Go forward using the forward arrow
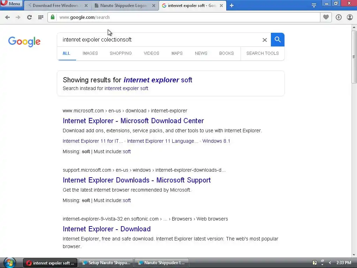357x268 pixels. pos(18,17)
